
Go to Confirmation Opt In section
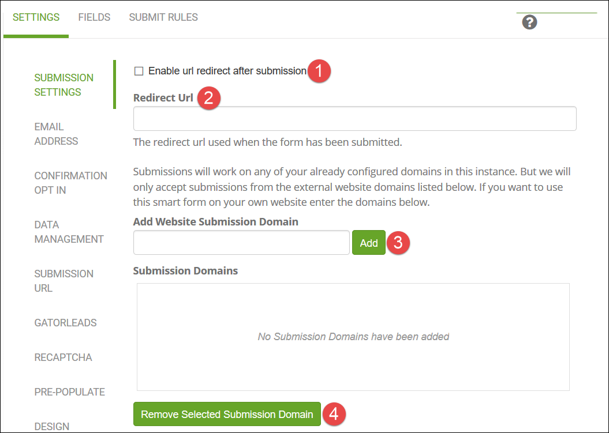pos(70,183)
